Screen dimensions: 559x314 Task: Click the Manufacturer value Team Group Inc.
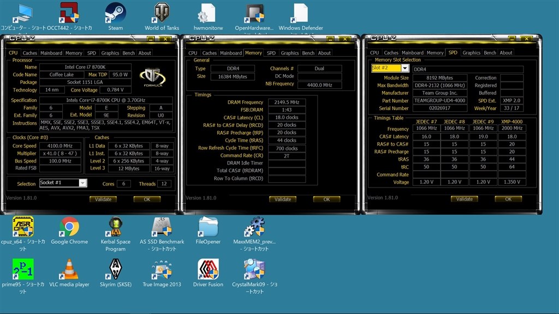(439, 93)
